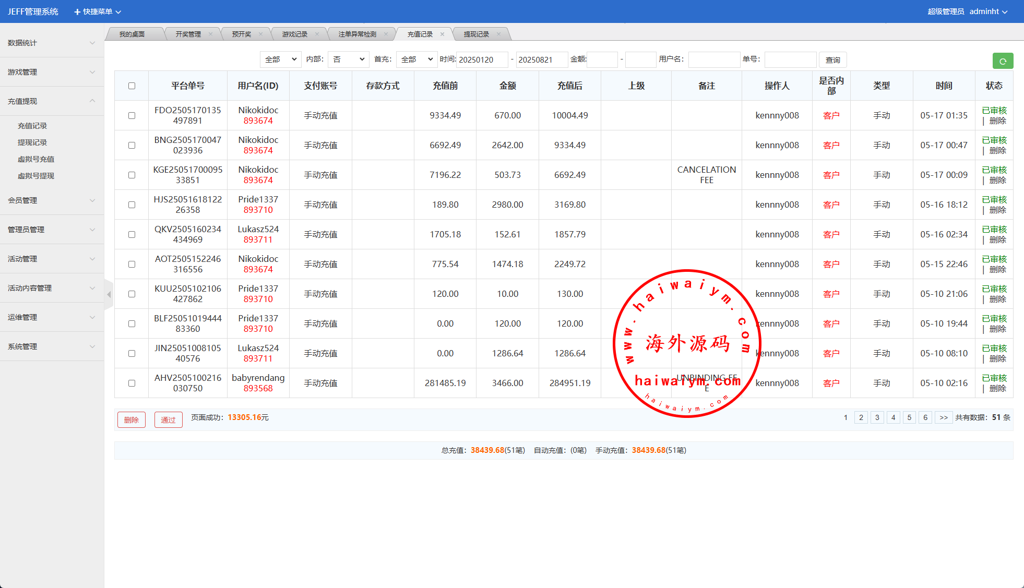The image size is (1024, 588).
Task: Close the 开奖管理 tab's X icon
Action: (210, 34)
